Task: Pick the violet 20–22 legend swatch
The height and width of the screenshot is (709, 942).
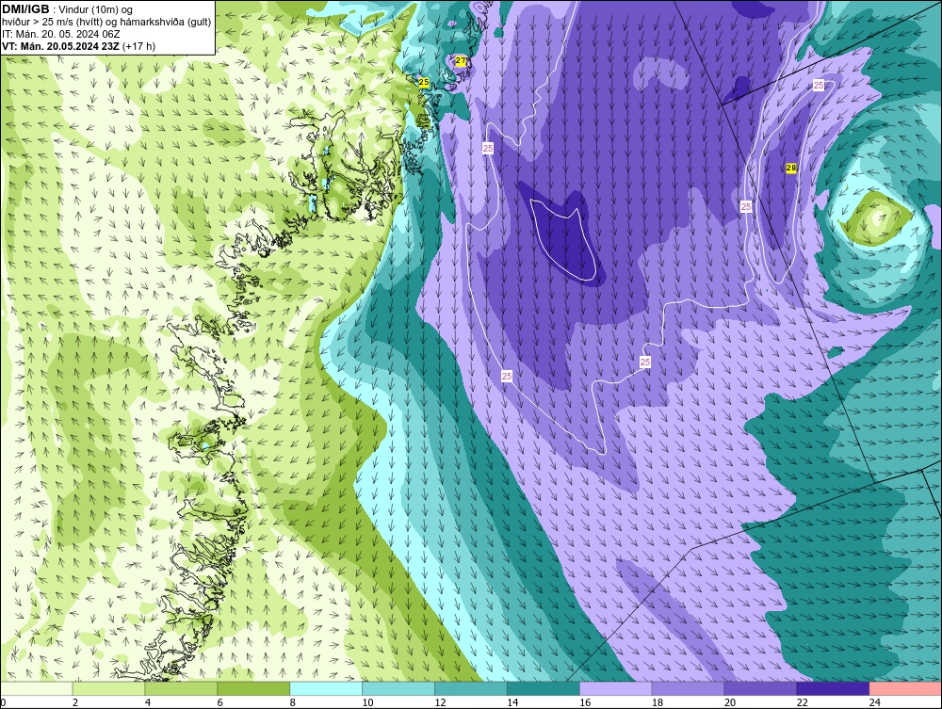Action: (760, 688)
